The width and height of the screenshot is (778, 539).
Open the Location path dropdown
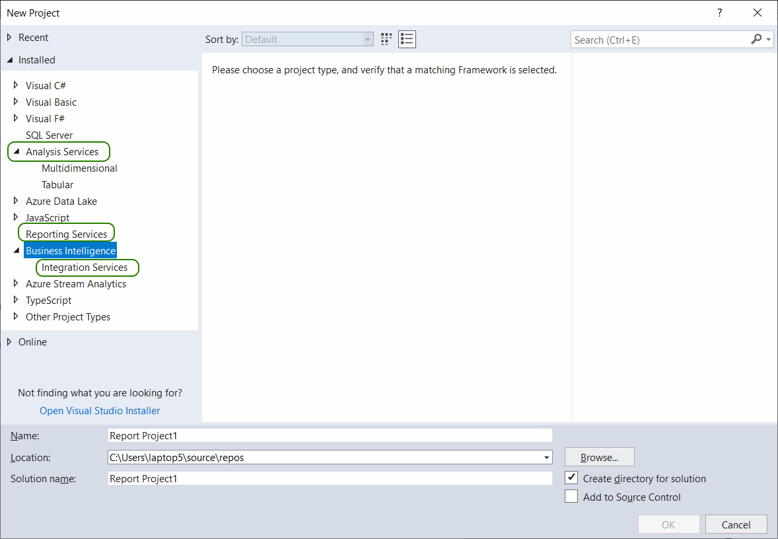(547, 458)
